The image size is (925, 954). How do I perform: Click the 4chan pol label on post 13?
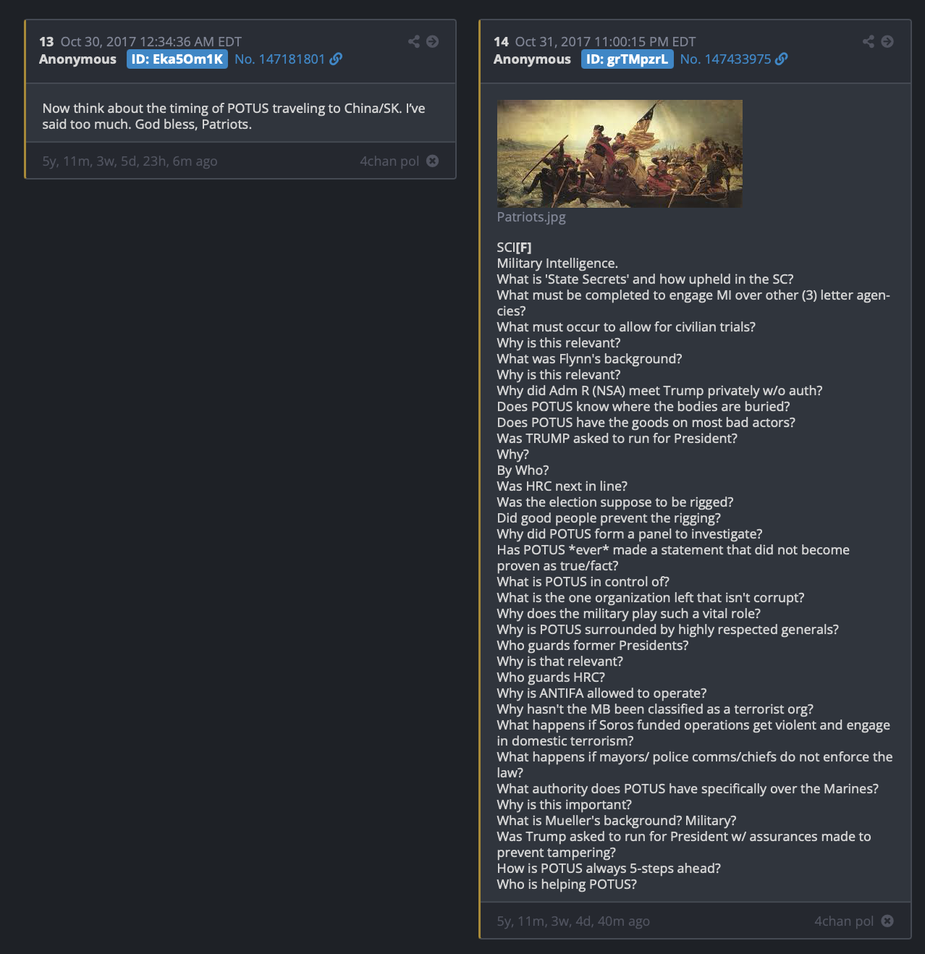[389, 161]
